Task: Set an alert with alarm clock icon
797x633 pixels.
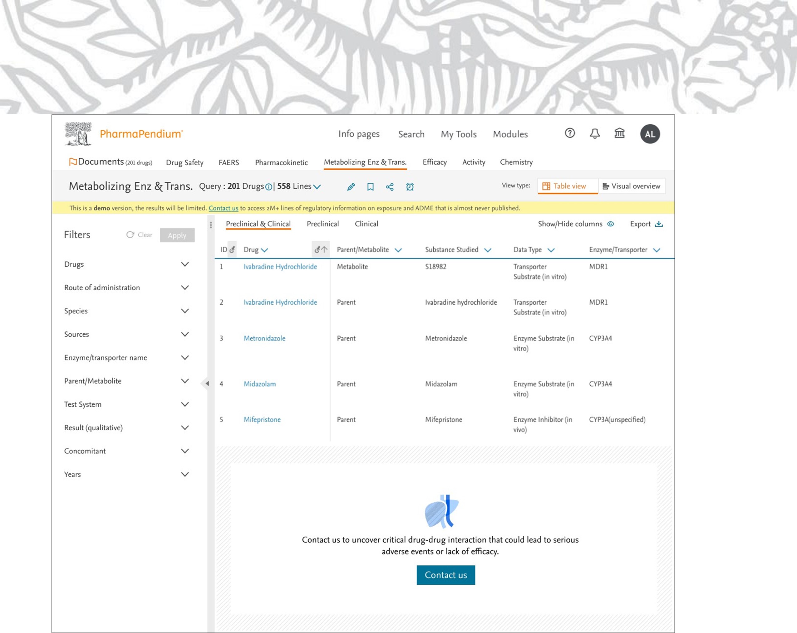Action: pos(410,187)
